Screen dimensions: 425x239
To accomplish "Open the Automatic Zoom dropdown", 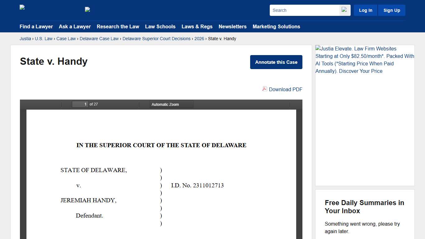I will 171,104.
